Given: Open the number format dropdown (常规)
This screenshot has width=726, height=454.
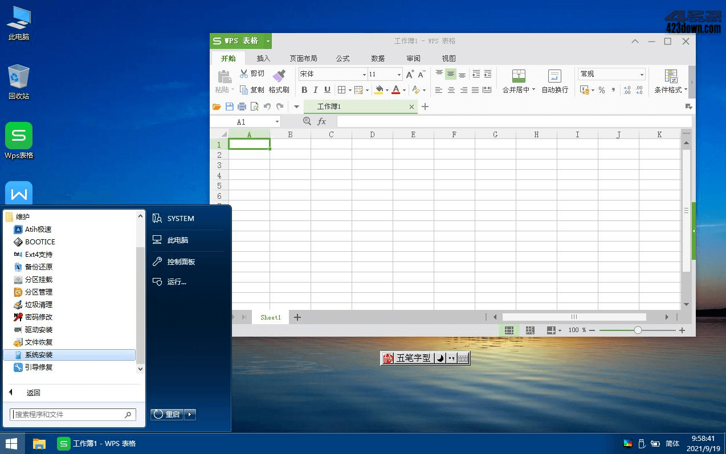Looking at the screenshot, I should pyautogui.click(x=642, y=75).
